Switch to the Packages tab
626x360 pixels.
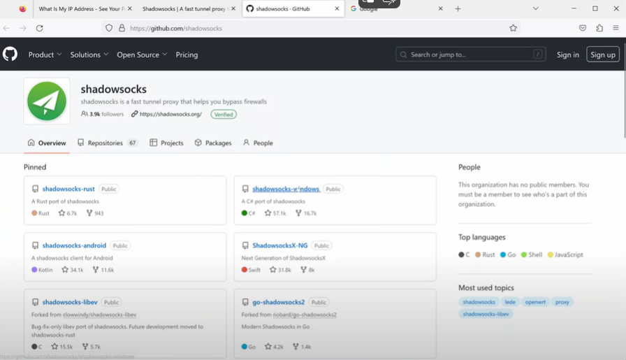pyautogui.click(x=213, y=143)
